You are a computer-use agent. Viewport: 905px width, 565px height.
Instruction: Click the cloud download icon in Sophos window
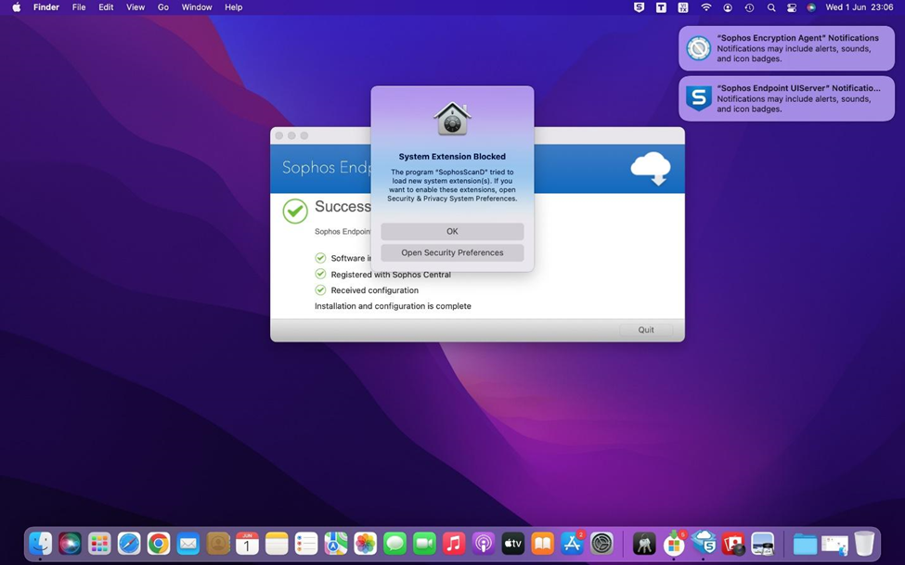coord(651,169)
